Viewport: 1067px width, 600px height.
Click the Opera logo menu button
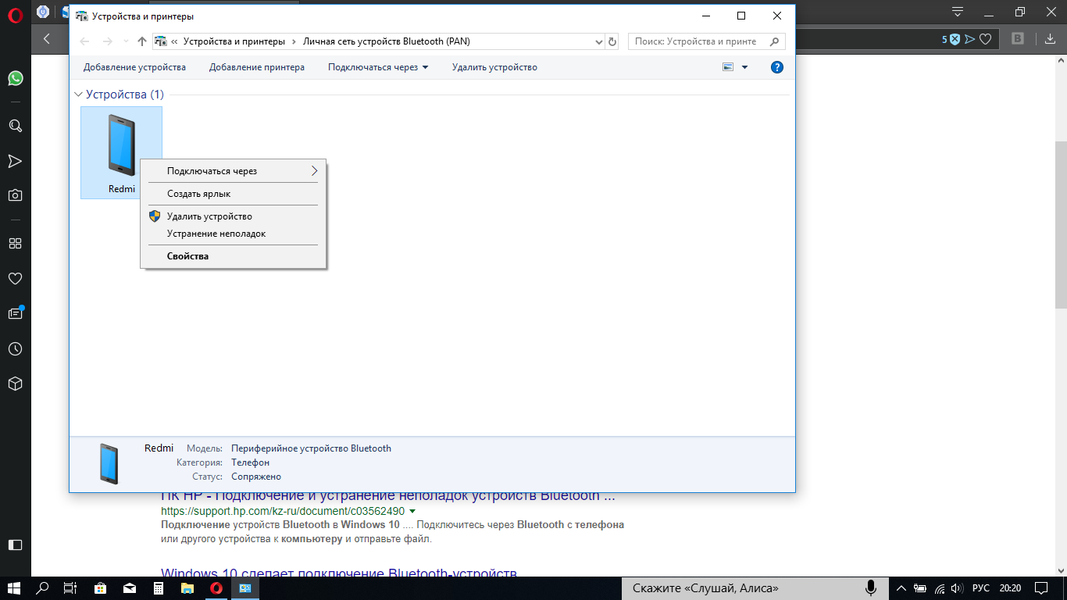15,16
